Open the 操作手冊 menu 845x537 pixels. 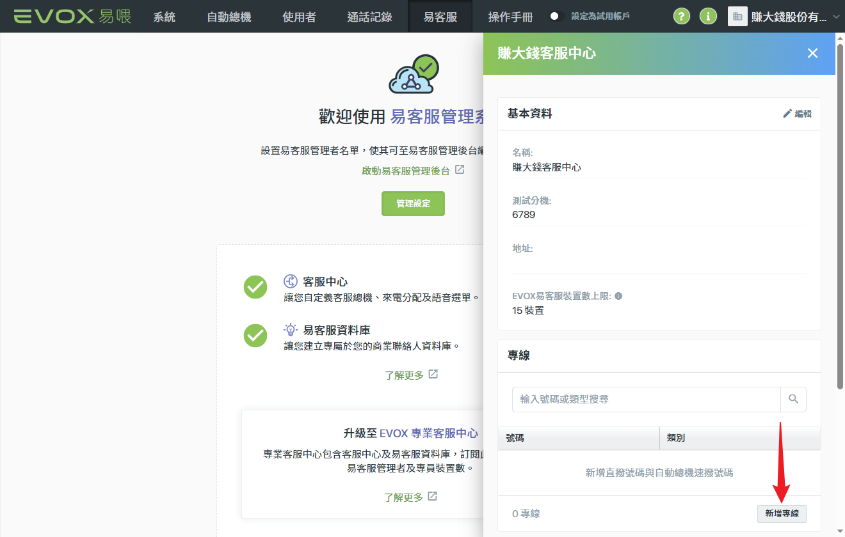click(x=510, y=17)
